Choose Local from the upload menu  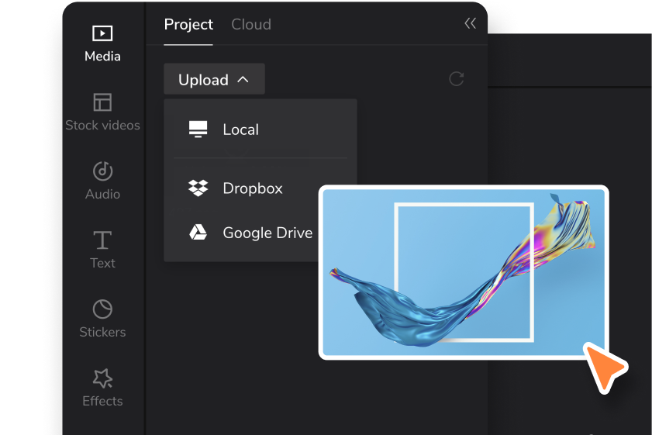pos(260,129)
